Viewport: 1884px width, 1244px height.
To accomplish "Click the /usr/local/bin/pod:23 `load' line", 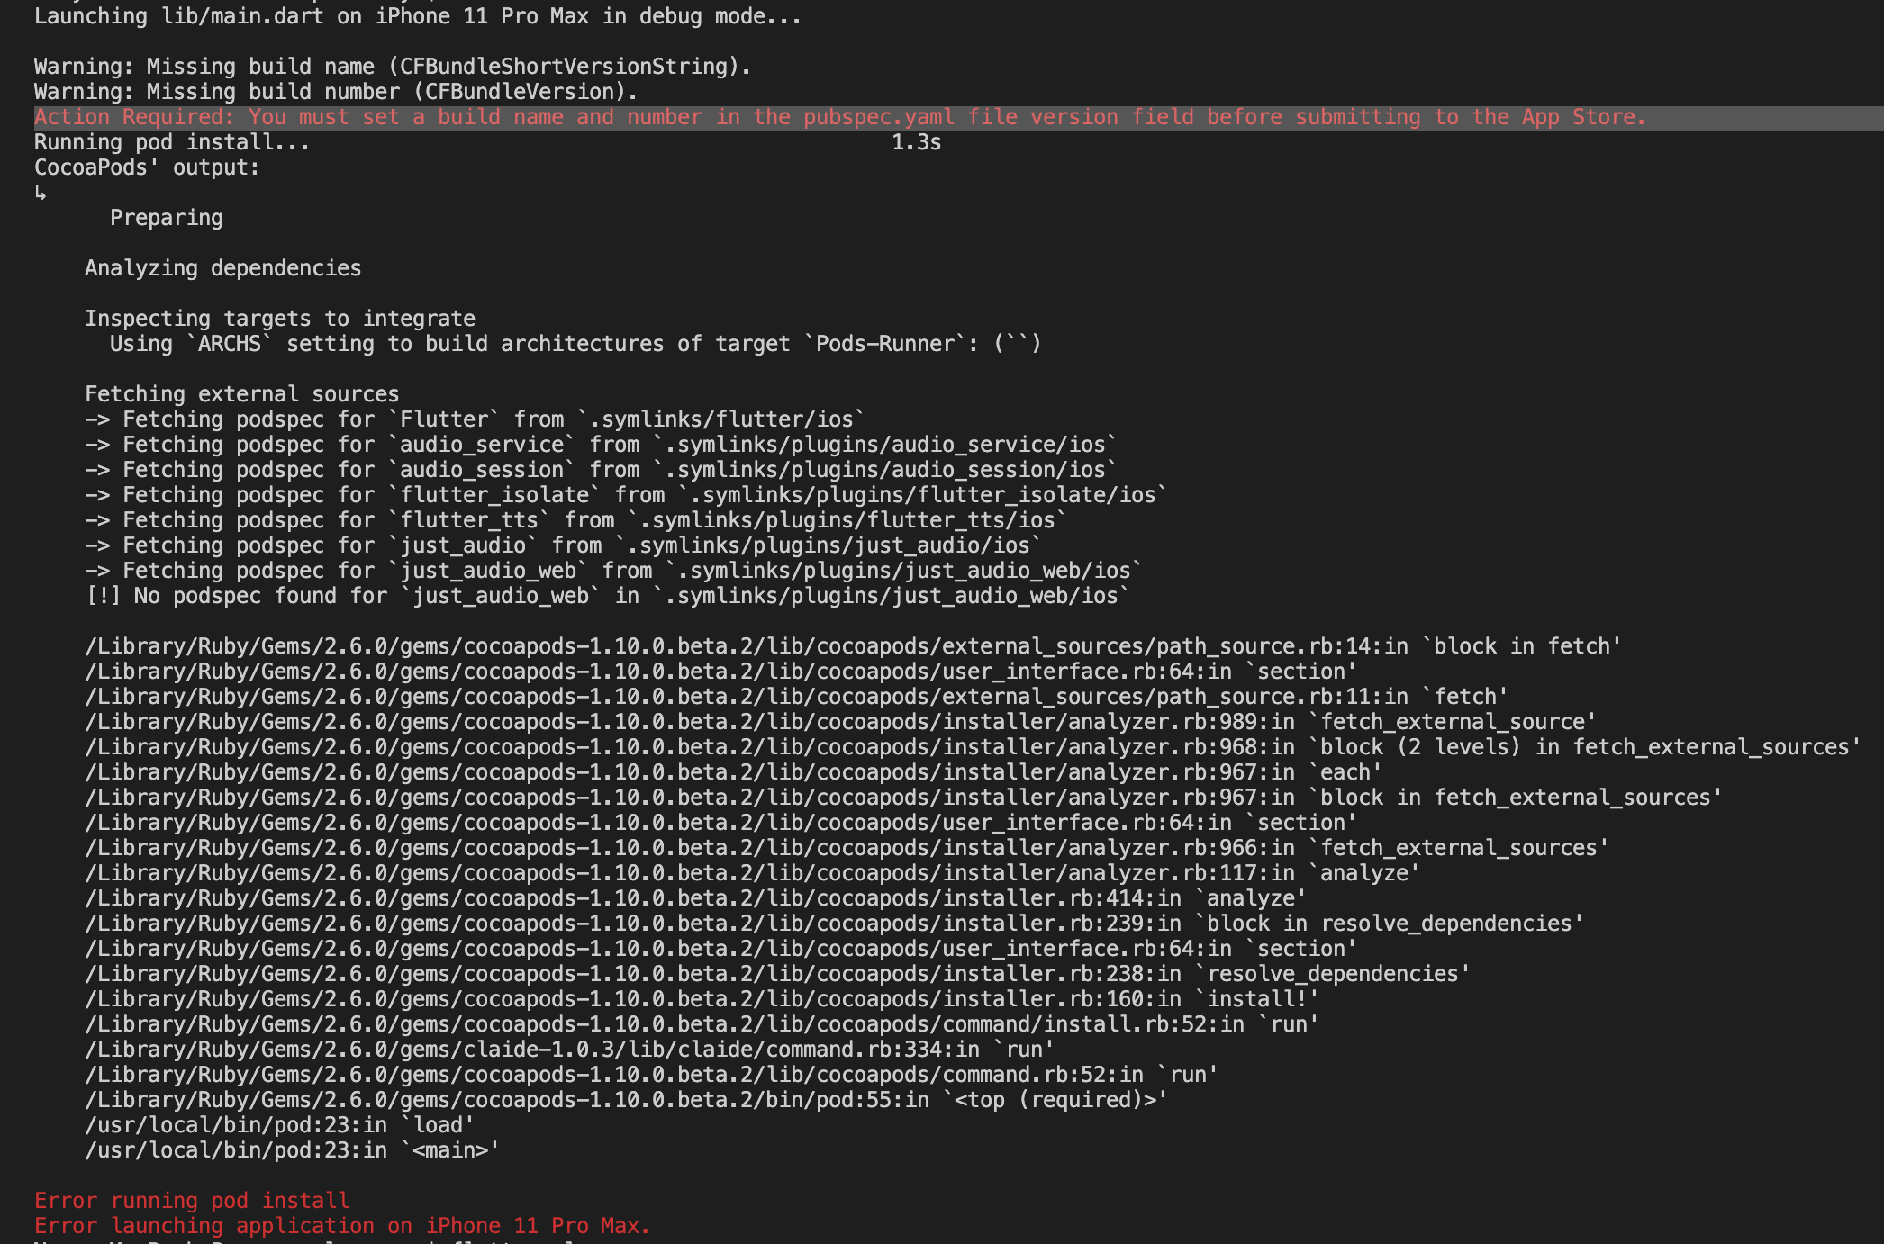I will (279, 1125).
